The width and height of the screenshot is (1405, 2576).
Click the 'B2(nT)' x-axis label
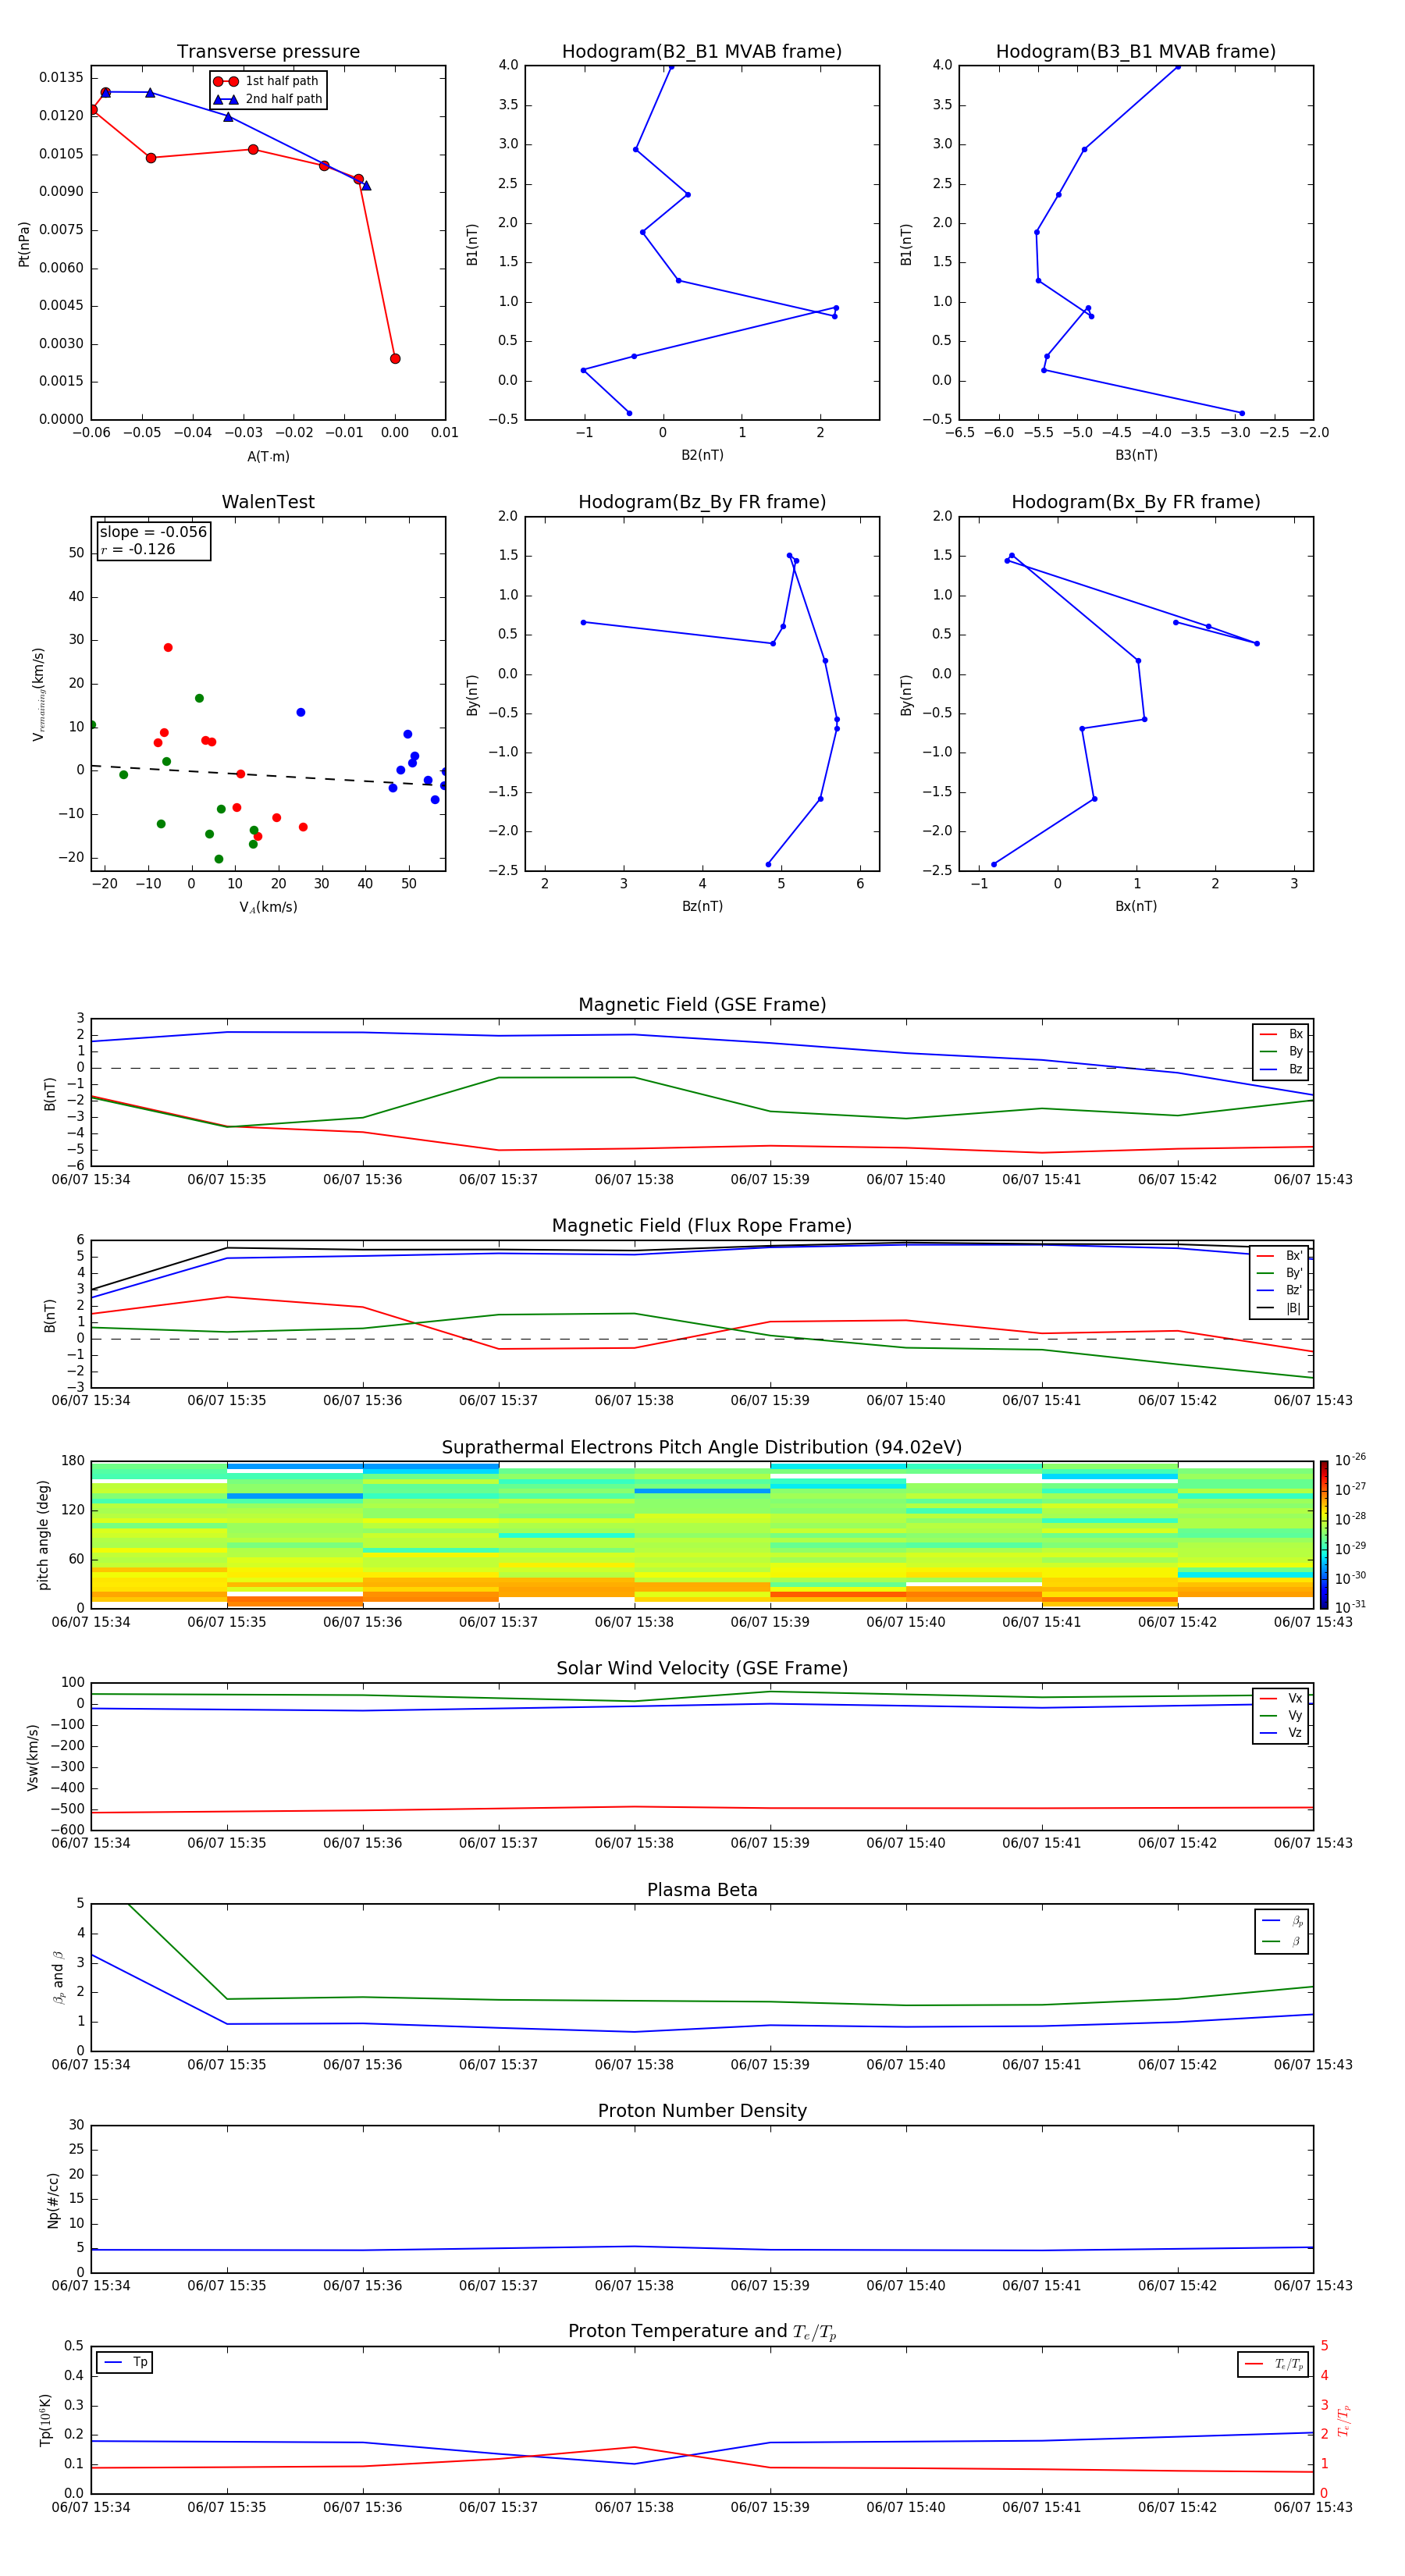(702, 455)
